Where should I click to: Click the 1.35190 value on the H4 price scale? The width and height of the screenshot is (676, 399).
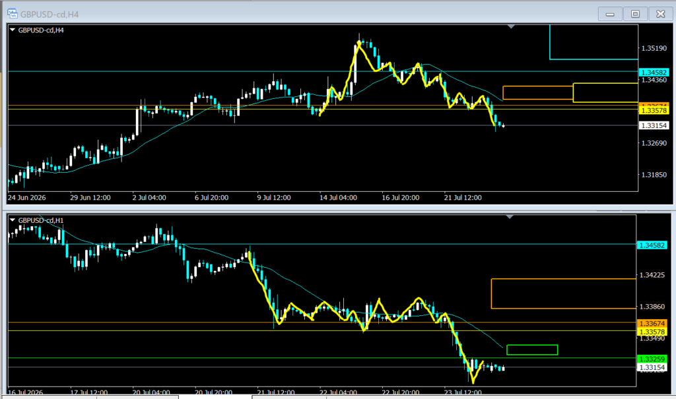point(654,48)
